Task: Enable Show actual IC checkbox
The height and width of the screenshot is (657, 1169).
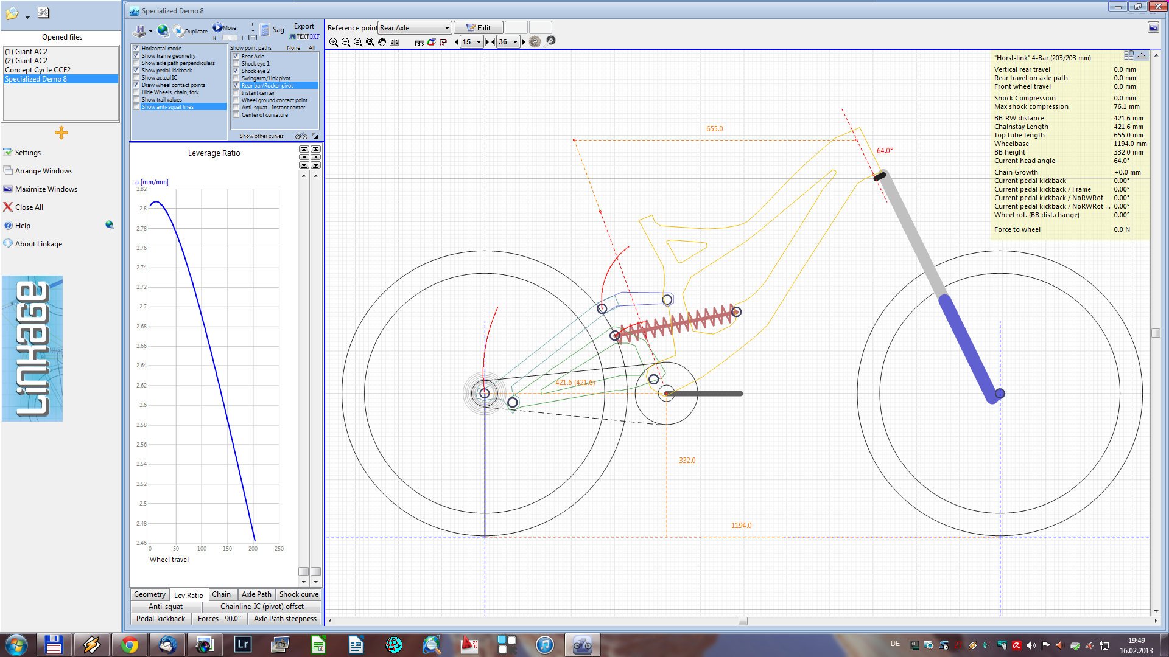Action: 136,77
